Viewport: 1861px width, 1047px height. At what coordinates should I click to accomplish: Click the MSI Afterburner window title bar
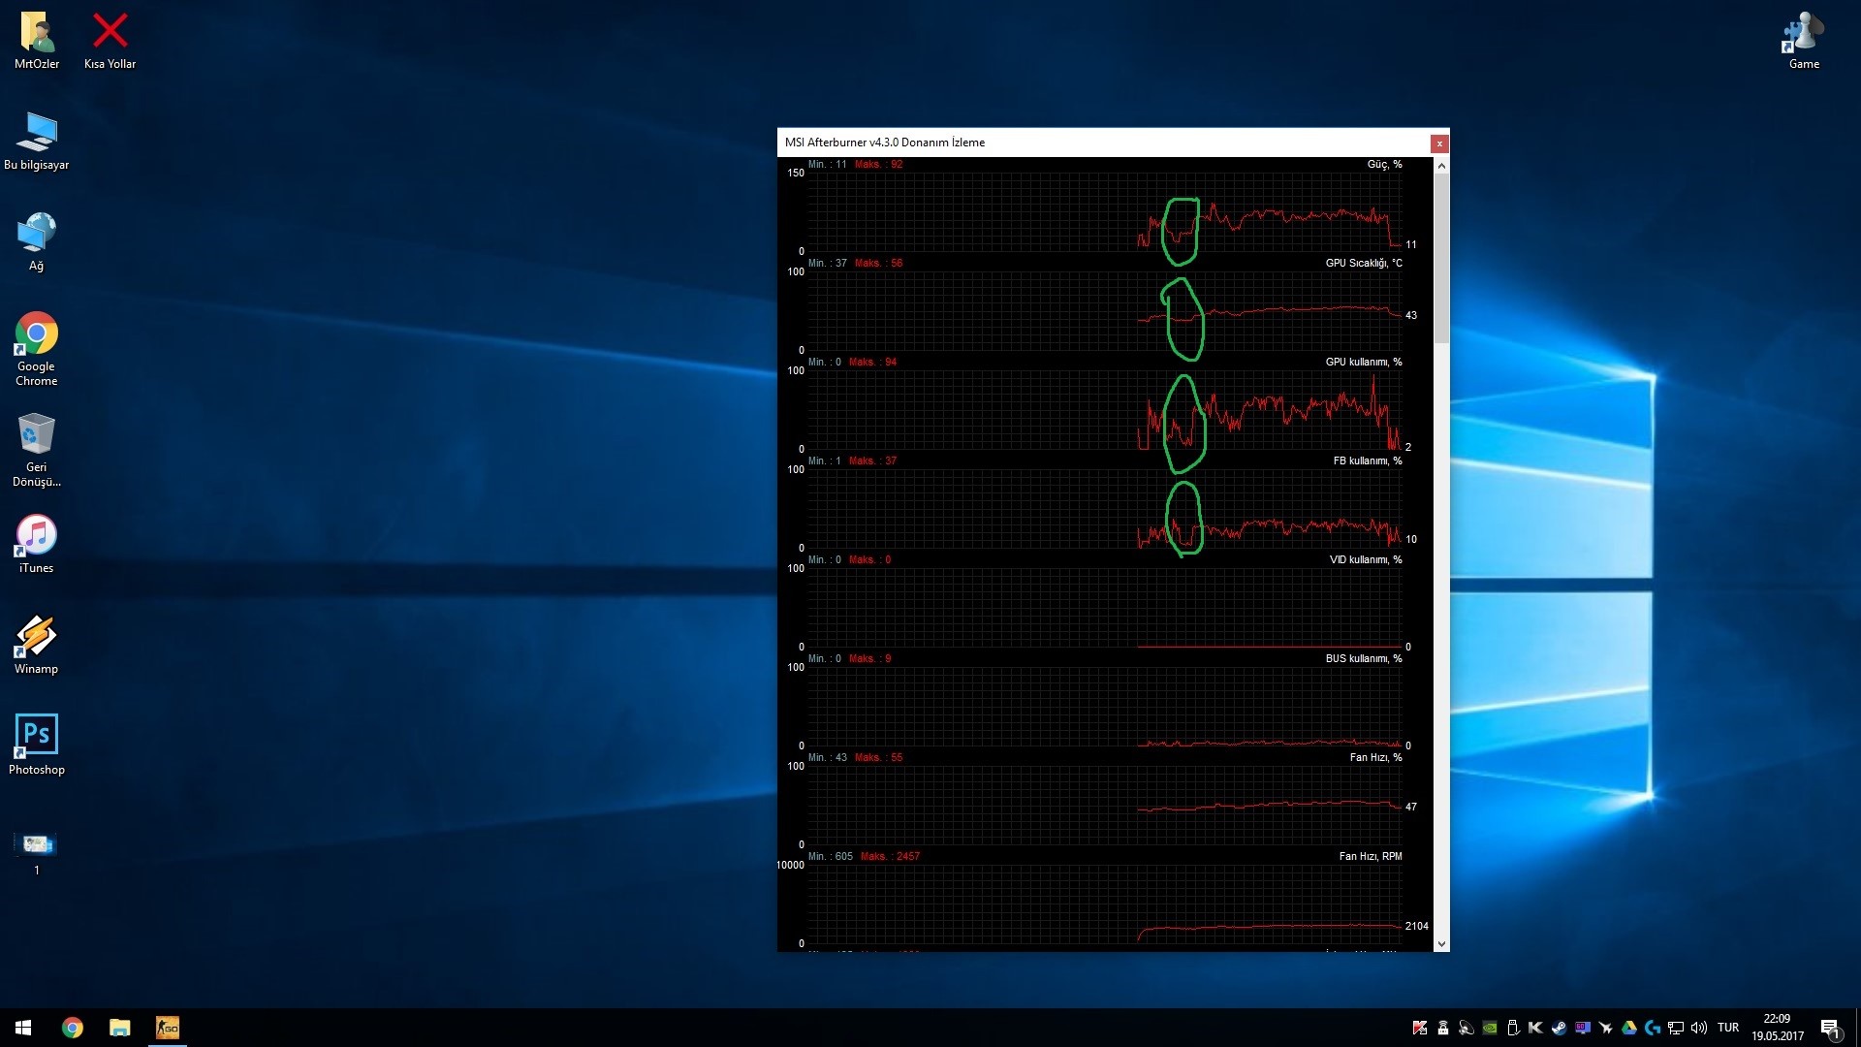pos(1103,143)
